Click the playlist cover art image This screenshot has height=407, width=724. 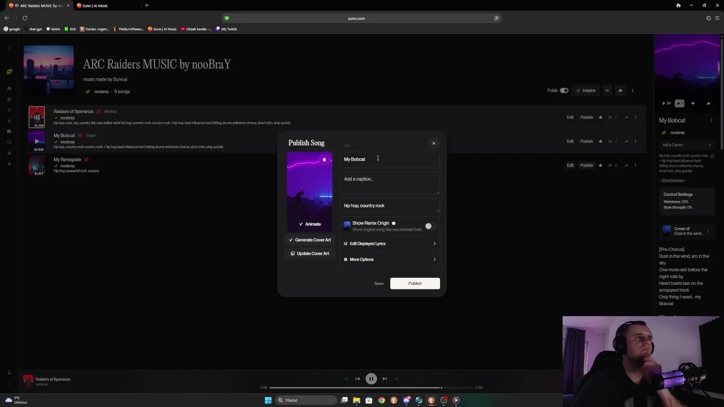pos(49,70)
